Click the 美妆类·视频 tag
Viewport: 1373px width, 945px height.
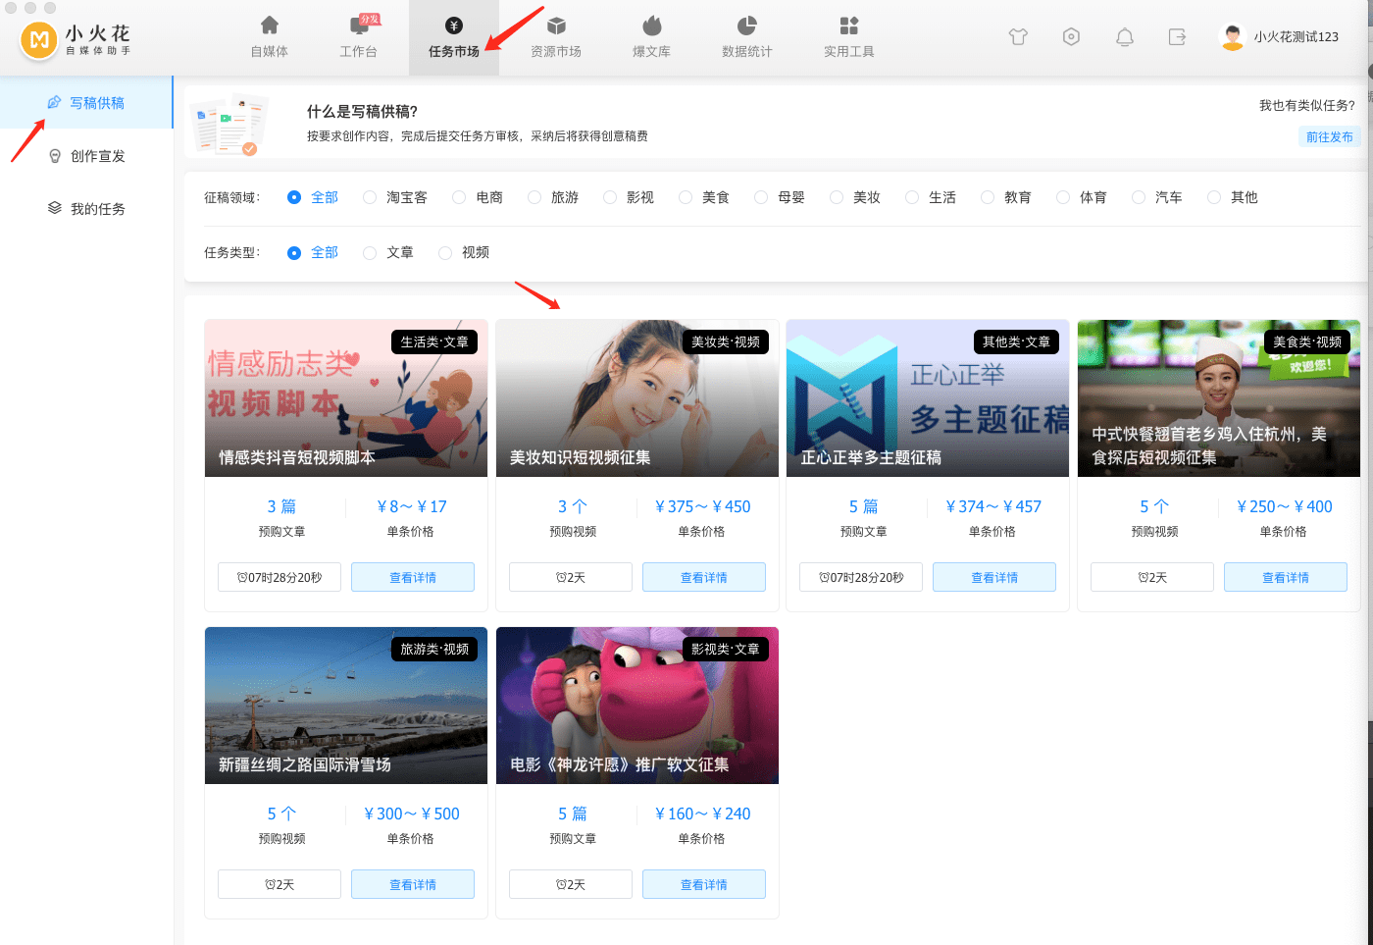(726, 341)
